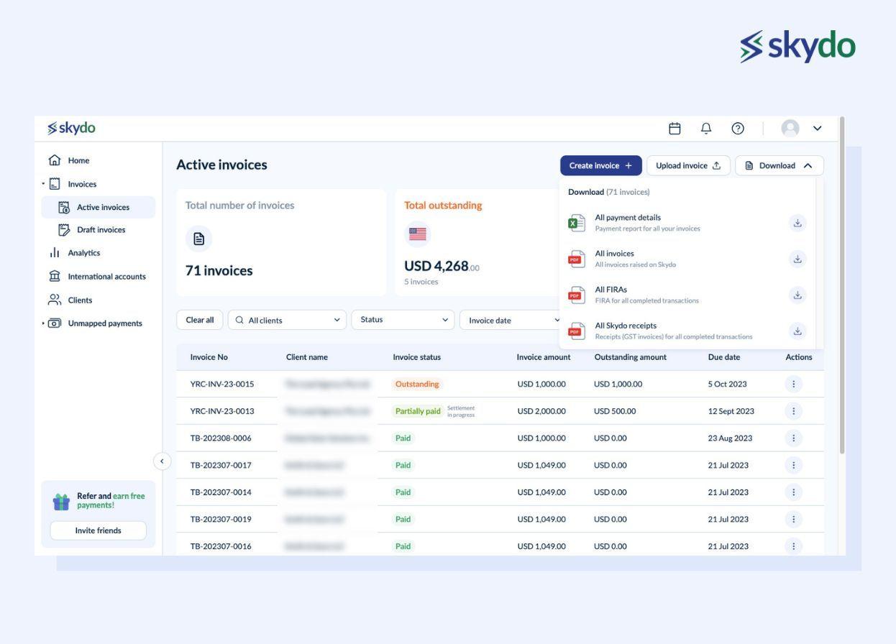This screenshot has height=644, width=896.
Task: Click the Home icon in the sidebar
Action: point(54,160)
